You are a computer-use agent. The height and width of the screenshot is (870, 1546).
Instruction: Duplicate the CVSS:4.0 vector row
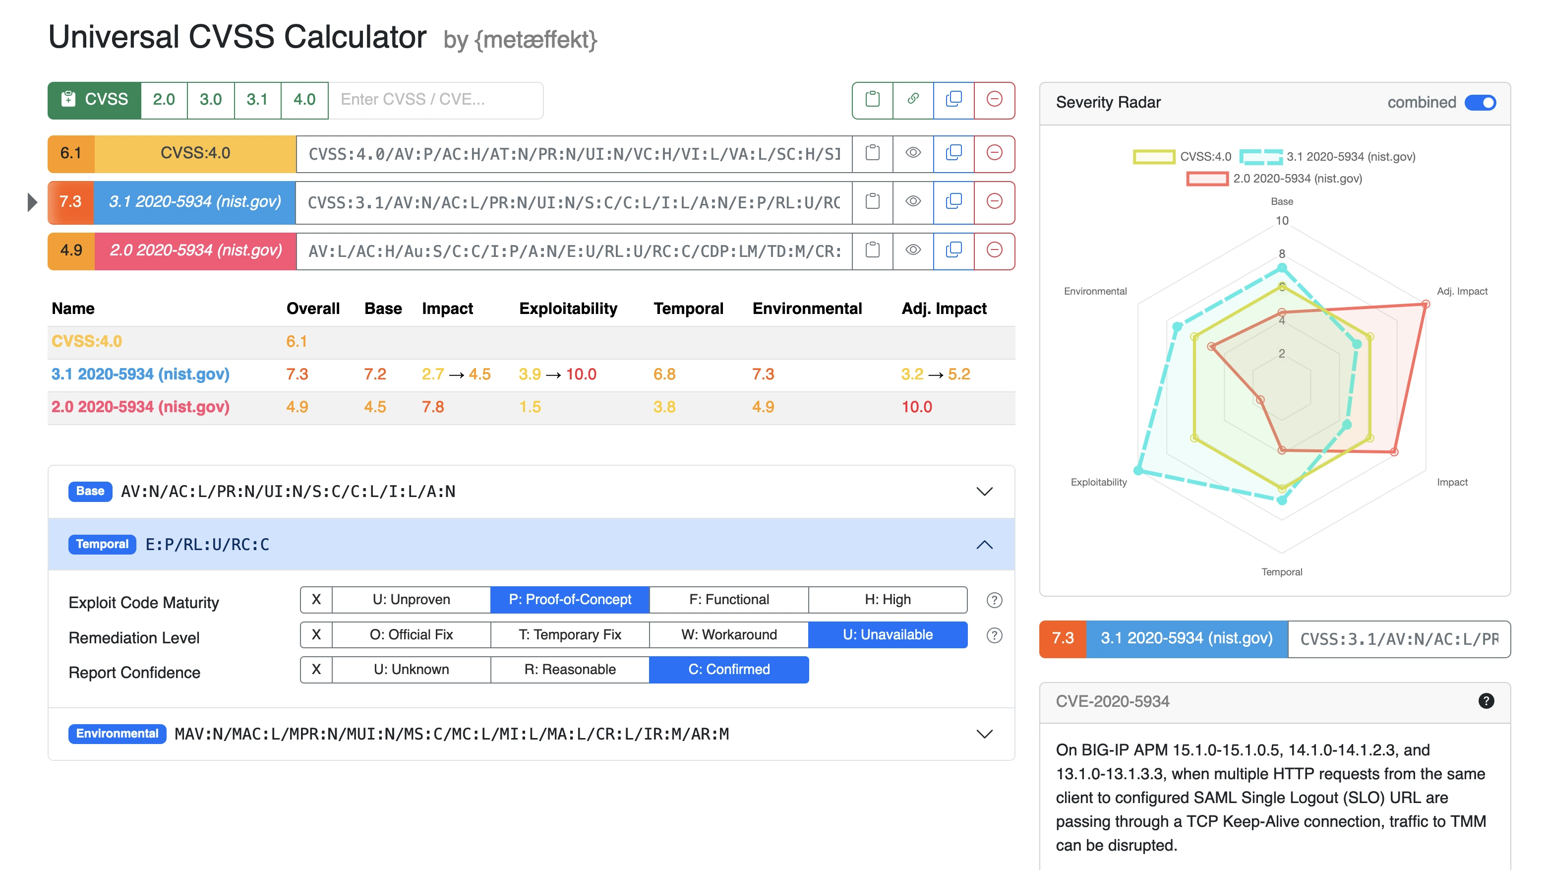[x=953, y=154]
